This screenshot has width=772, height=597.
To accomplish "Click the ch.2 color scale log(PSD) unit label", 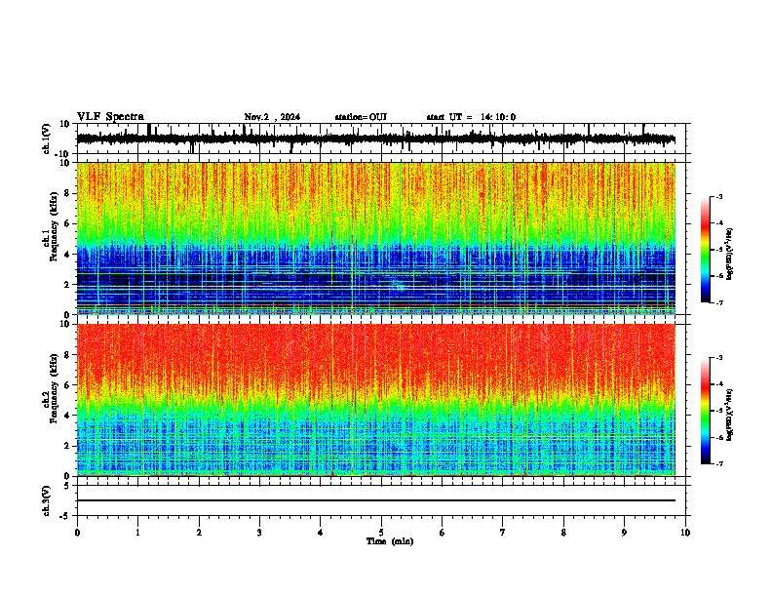I will [x=730, y=415].
